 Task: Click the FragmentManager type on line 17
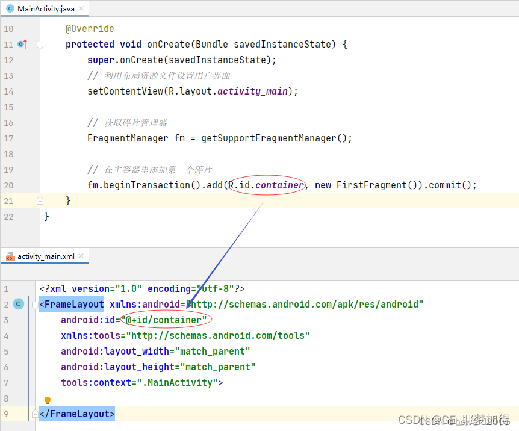[x=128, y=138]
